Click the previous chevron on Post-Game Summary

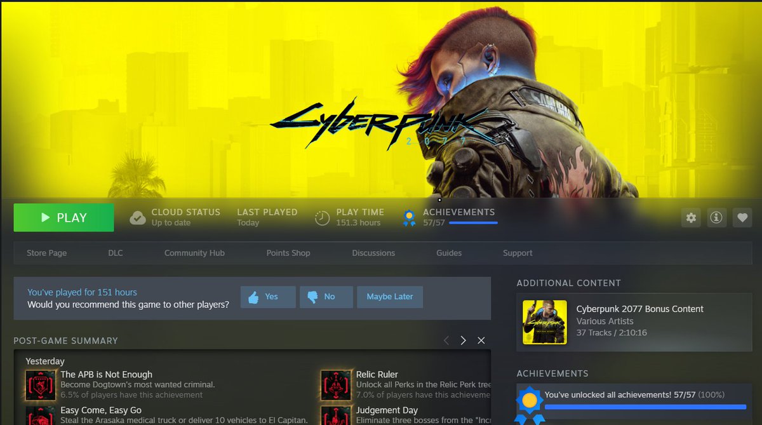(446, 341)
